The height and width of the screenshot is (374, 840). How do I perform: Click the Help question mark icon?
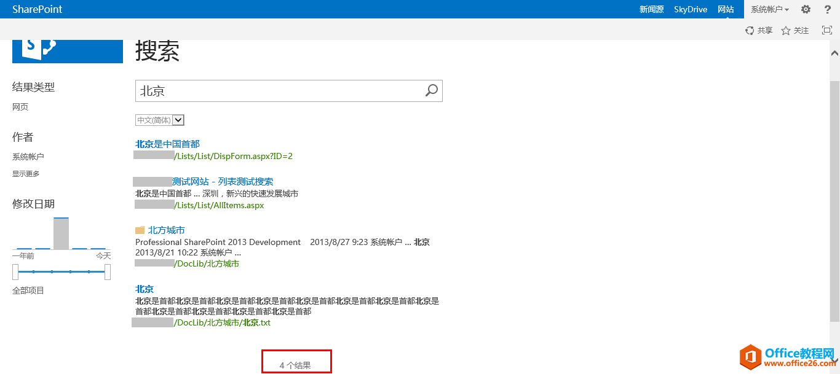click(827, 9)
